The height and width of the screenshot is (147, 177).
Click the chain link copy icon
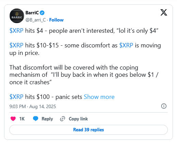click(62, 119)
